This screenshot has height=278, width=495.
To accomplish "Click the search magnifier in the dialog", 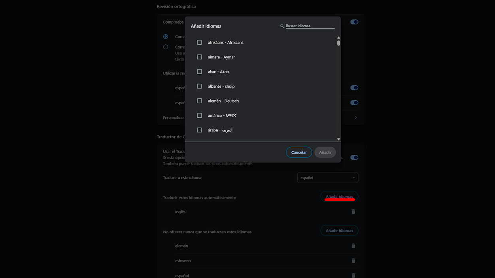I will click(282, 26).
